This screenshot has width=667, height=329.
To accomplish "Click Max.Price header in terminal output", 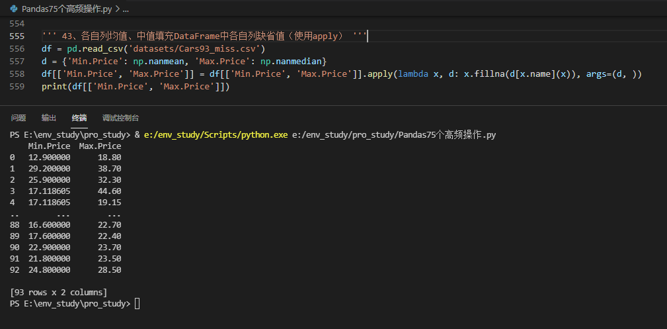I will (100, 146).
